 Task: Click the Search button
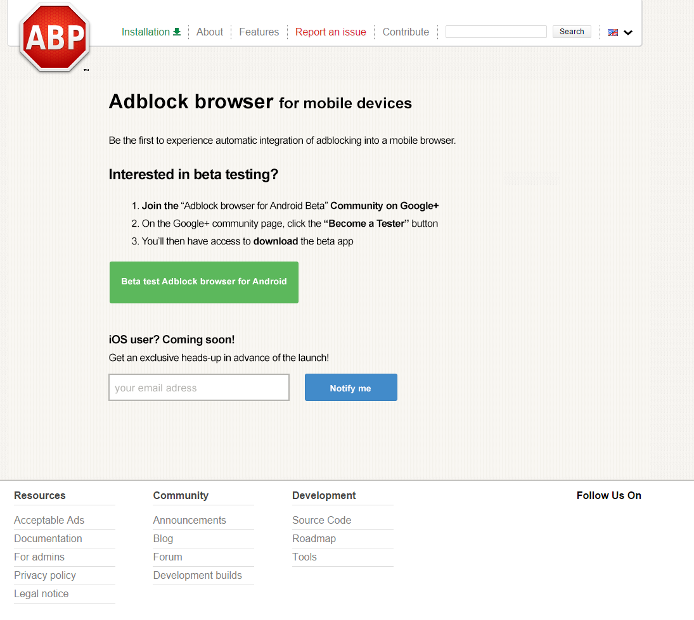pyautogui.click(x=572, y=32)
